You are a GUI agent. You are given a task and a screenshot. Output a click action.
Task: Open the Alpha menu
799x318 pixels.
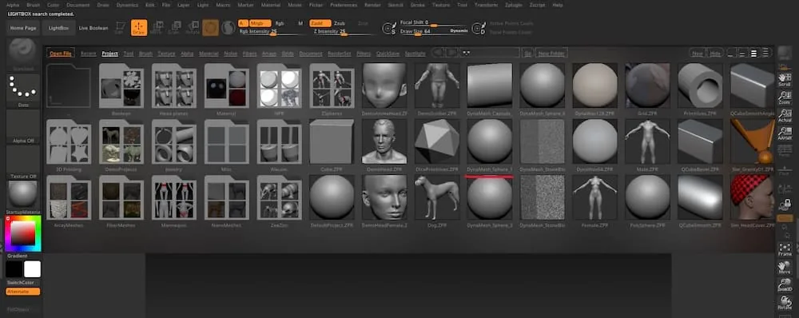(13, 5)
